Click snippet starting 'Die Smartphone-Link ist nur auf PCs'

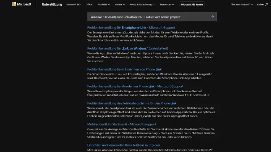click(x=150, y=76)
